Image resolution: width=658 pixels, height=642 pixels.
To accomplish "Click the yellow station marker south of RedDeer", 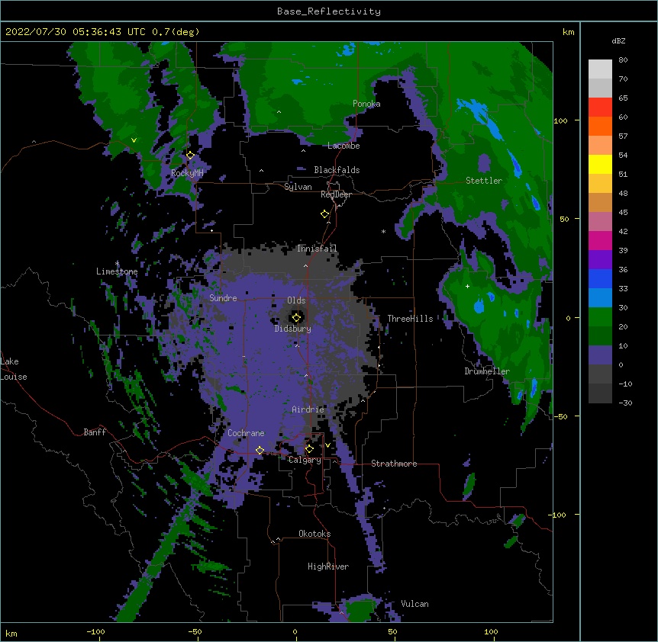I will 325,214.
